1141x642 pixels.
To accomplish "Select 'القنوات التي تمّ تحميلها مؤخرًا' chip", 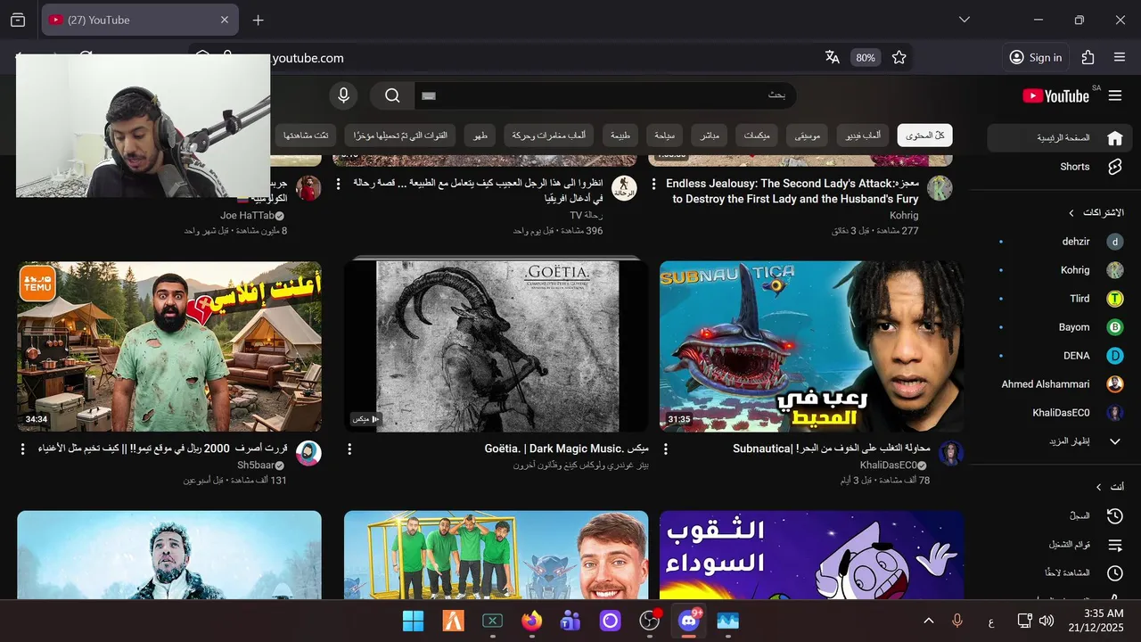I will tap(401, 136).
